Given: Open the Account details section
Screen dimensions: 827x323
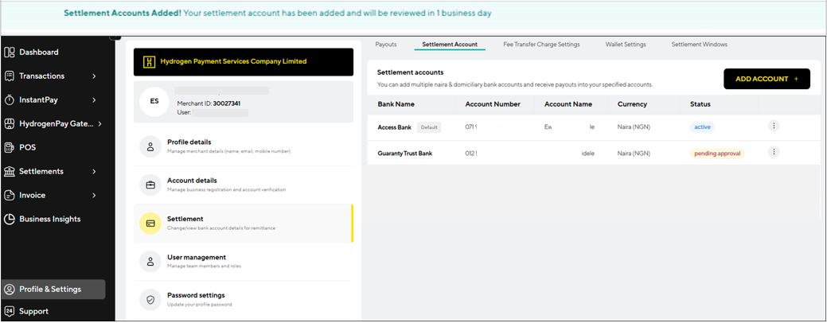Looking at the screenshot, I should [x=243, y=185].
